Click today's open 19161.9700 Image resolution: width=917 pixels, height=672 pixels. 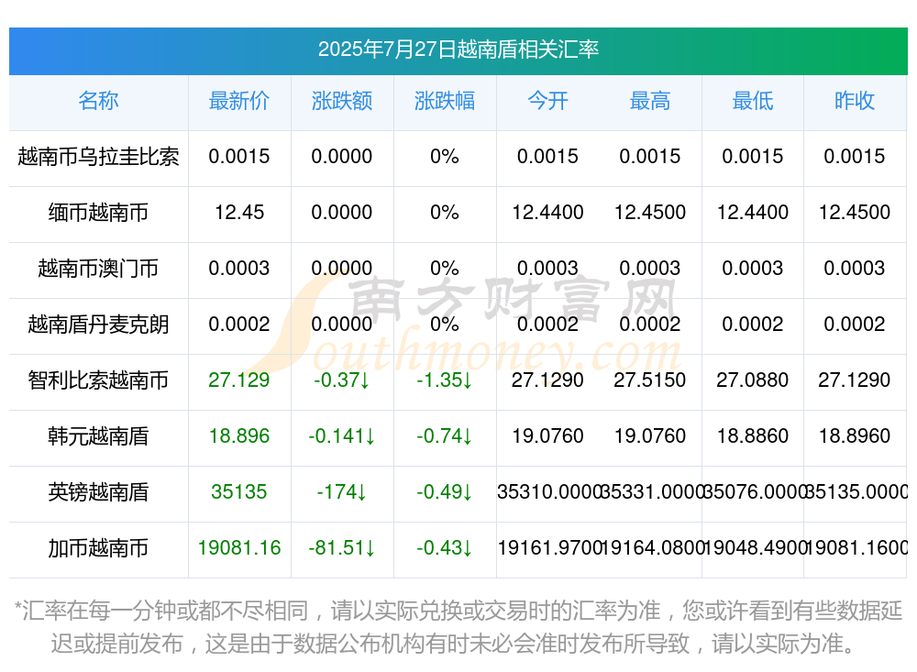548,548
